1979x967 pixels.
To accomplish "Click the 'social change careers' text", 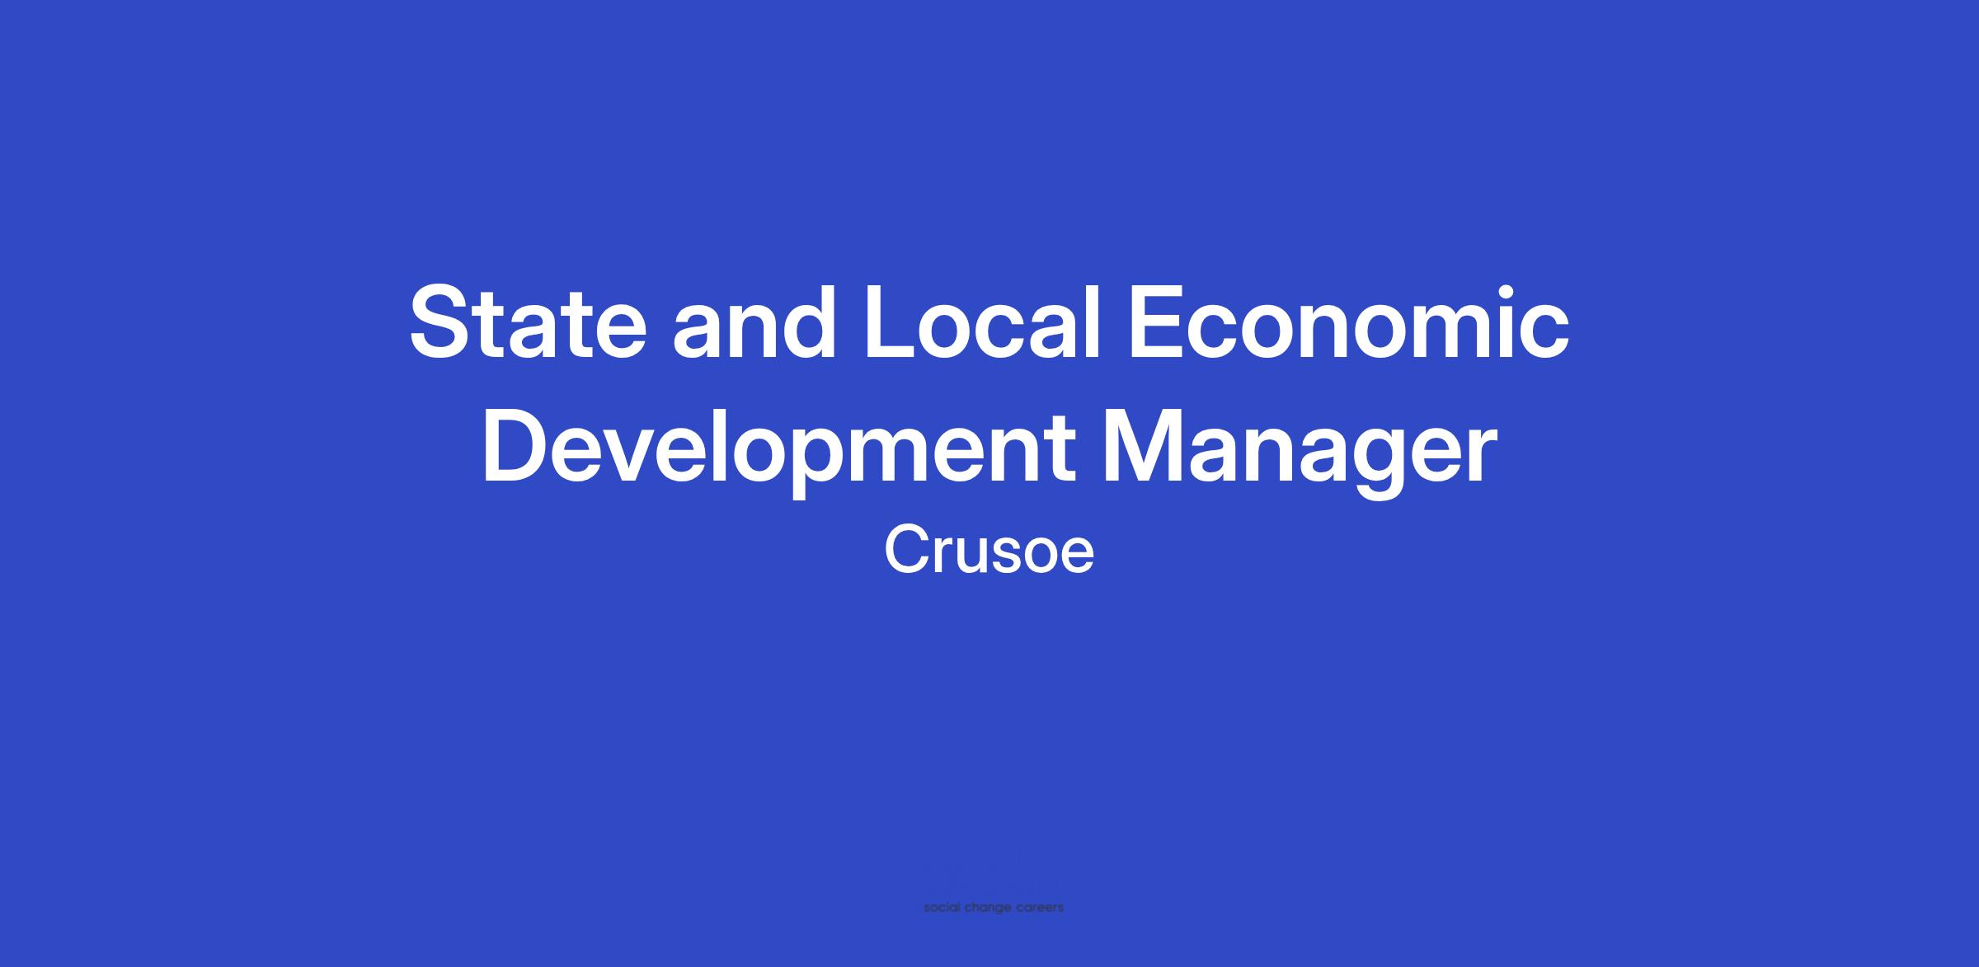I will (x=994, y=908).
